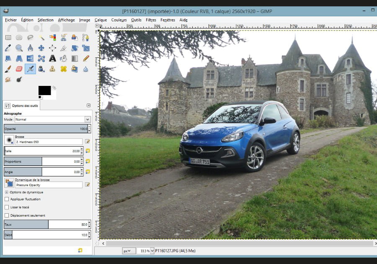The width and height of the screenshot is (377, 264).
Task: Select the Pencil tool
Action: 85,58
